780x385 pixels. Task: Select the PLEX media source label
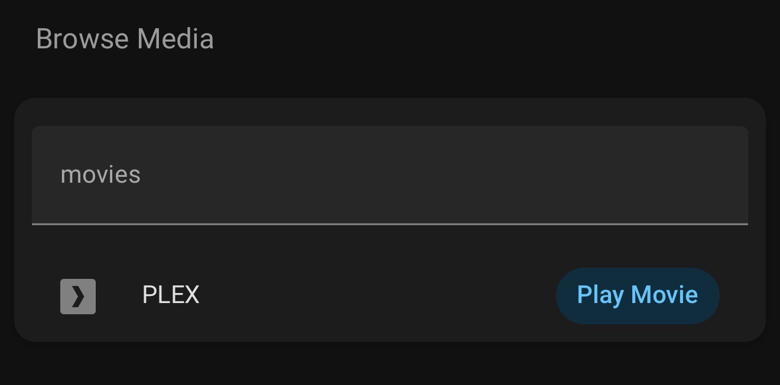(171, 295)
